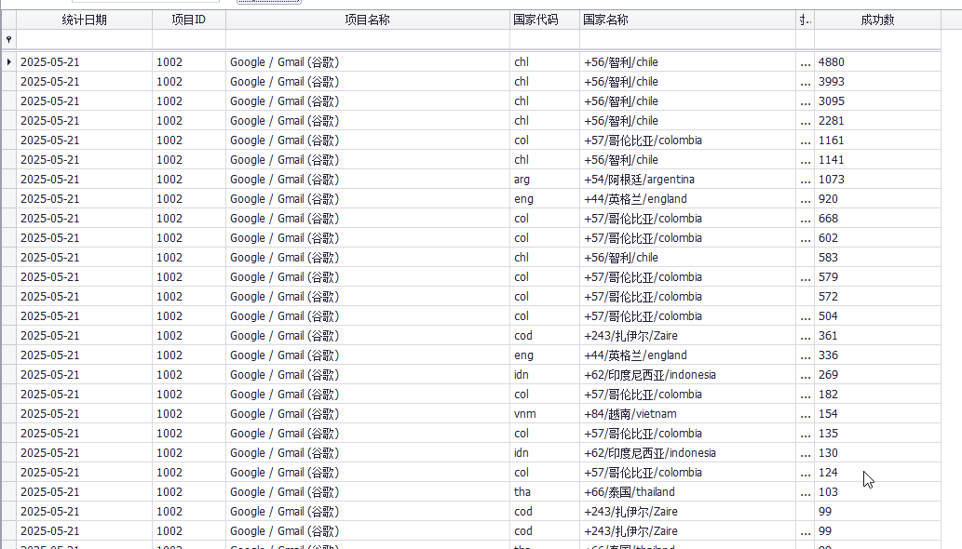962x549 pixels.
Task: Select +57/哥伦比亚/colombia in the 1161 row
Action: pyautogui.click(x=688, y=141)
